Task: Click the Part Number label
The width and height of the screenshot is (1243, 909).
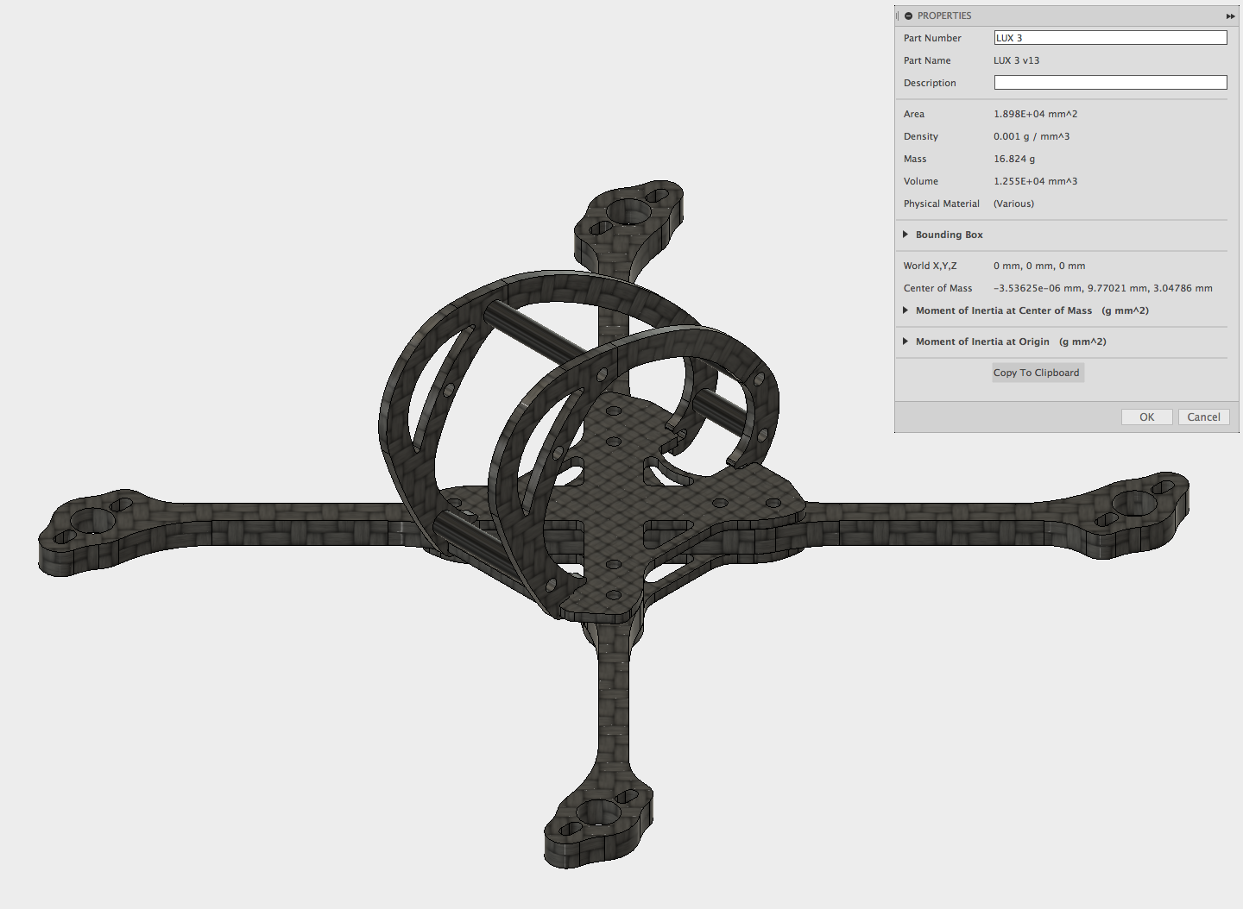Action: pos(932,38)
